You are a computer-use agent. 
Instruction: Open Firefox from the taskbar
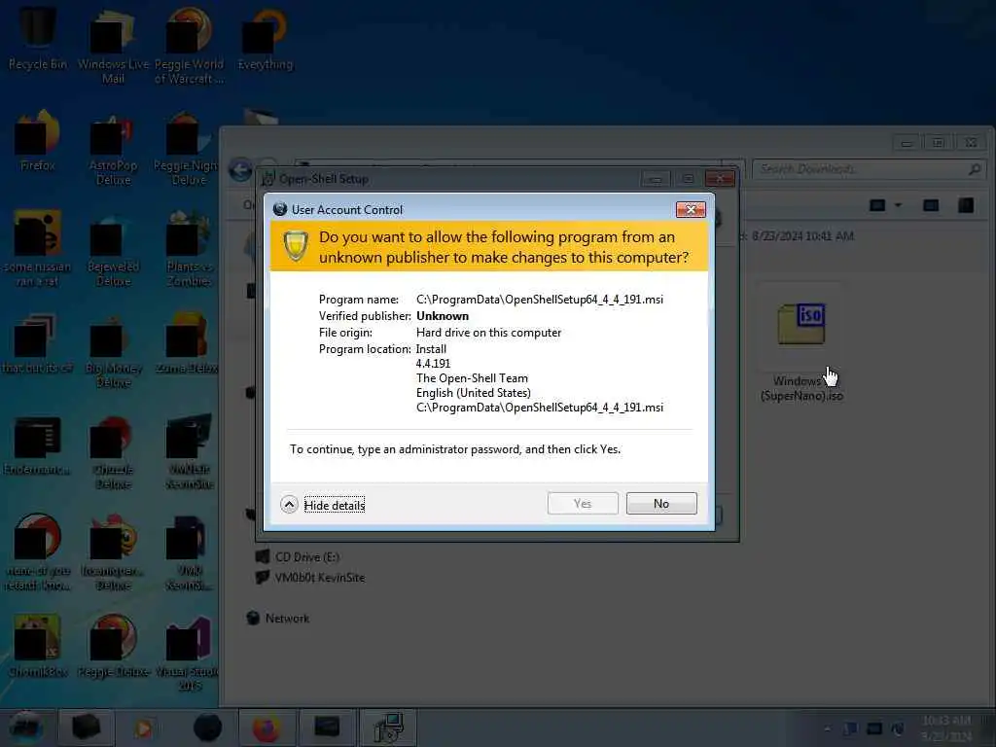point(267,728)
